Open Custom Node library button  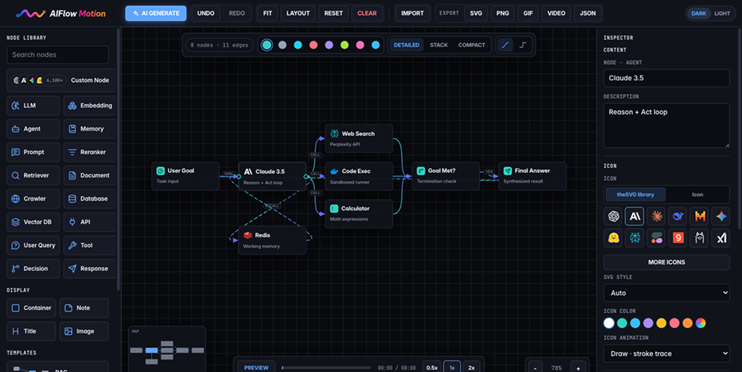tap(61, 80)
